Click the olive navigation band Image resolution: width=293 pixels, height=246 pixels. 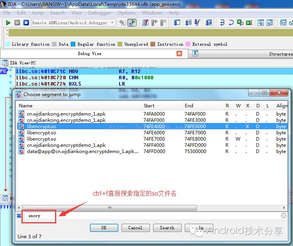click(151, 33)
